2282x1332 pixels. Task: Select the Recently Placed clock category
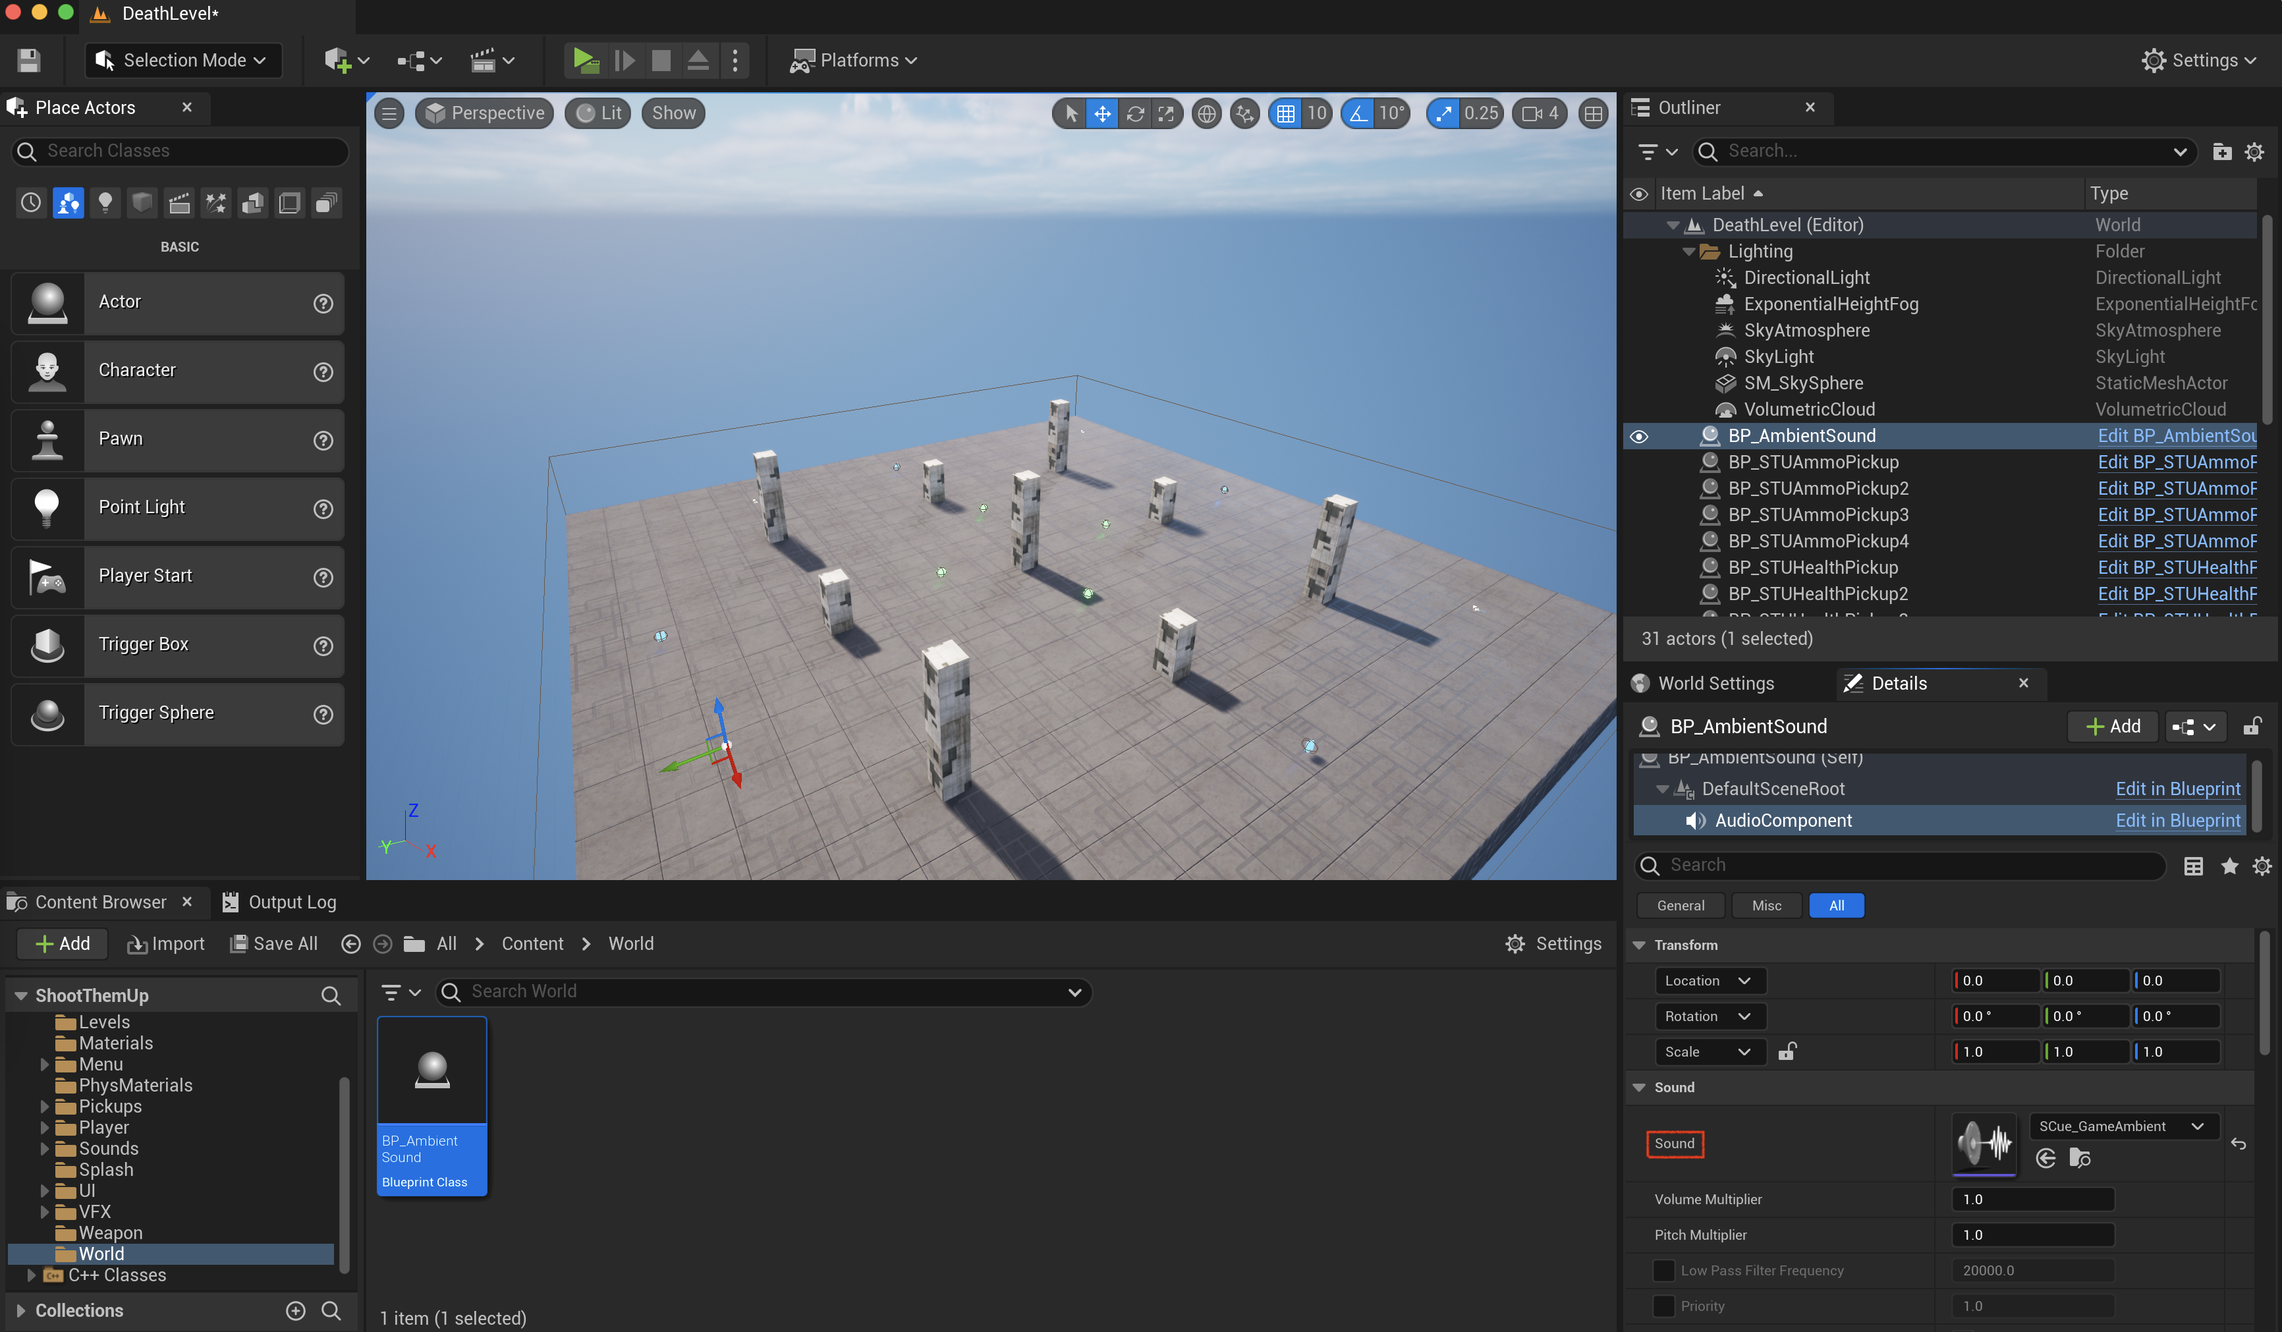pyautogui.click(x=31, y=203)
